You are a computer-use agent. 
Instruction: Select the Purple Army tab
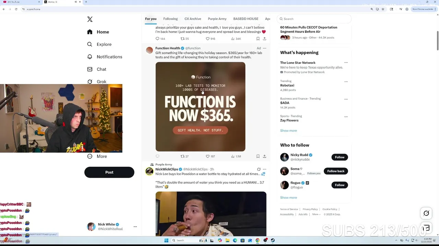217,19
